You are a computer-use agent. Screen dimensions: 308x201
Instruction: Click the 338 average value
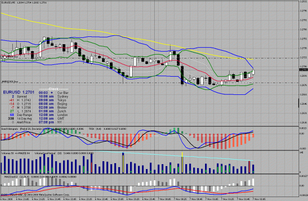11,119
